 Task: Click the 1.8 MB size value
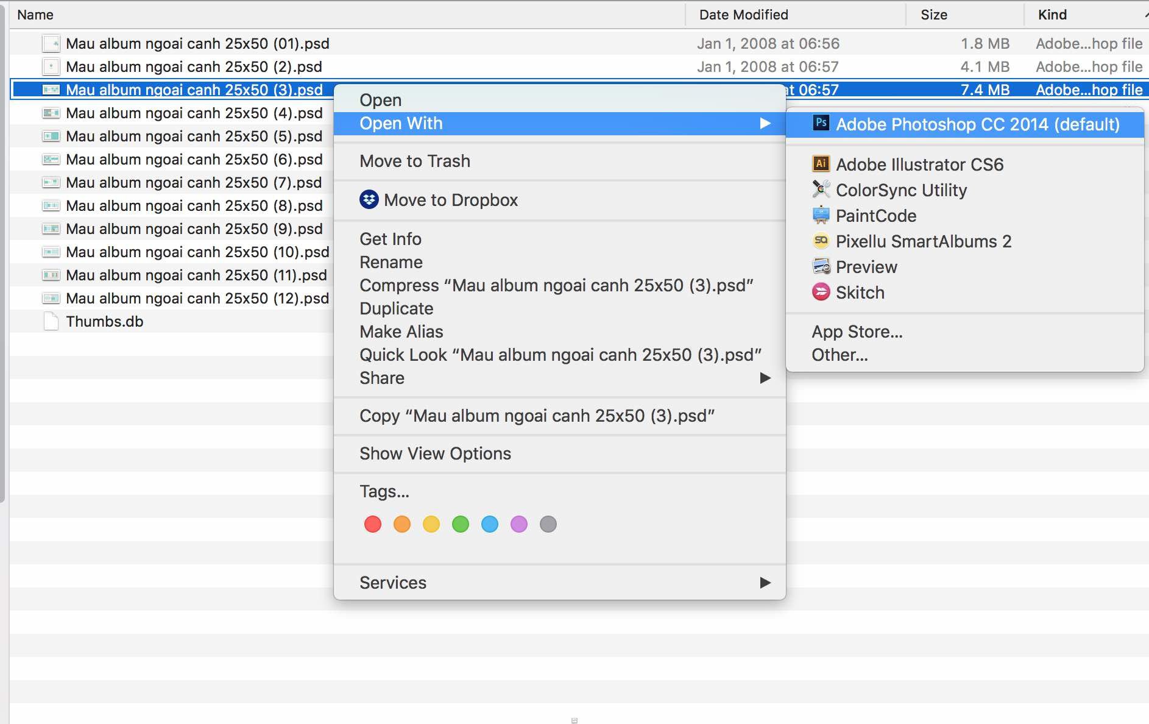coord(985,43)
